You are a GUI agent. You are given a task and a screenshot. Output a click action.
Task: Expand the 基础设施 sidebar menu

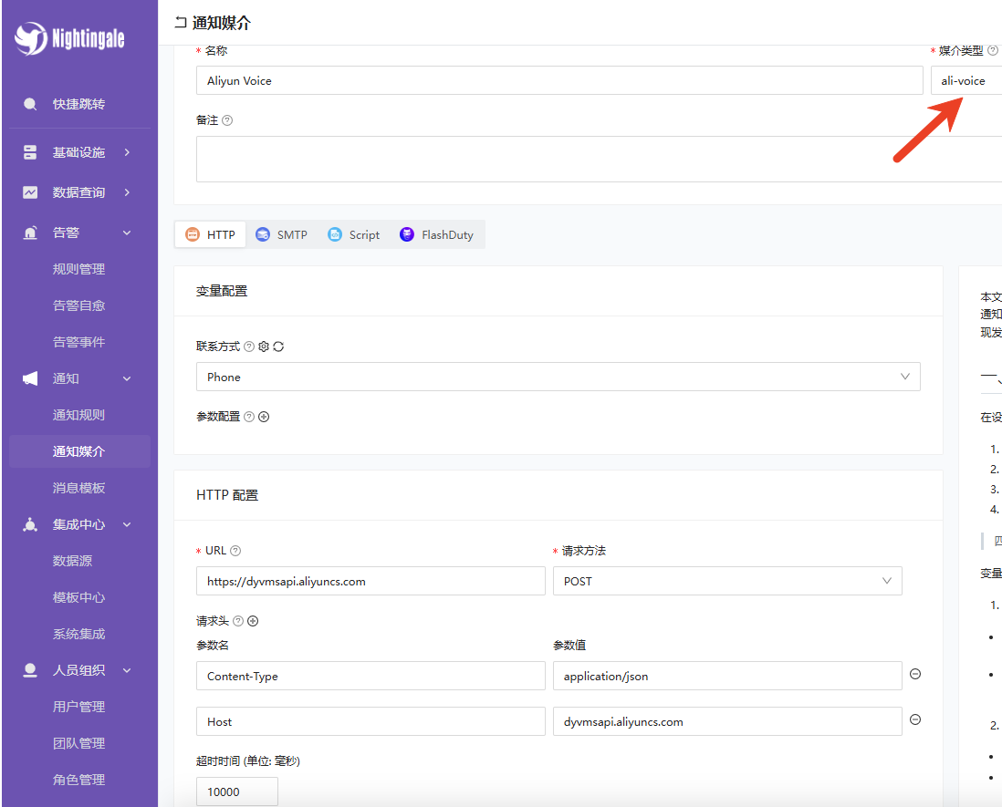78,152
